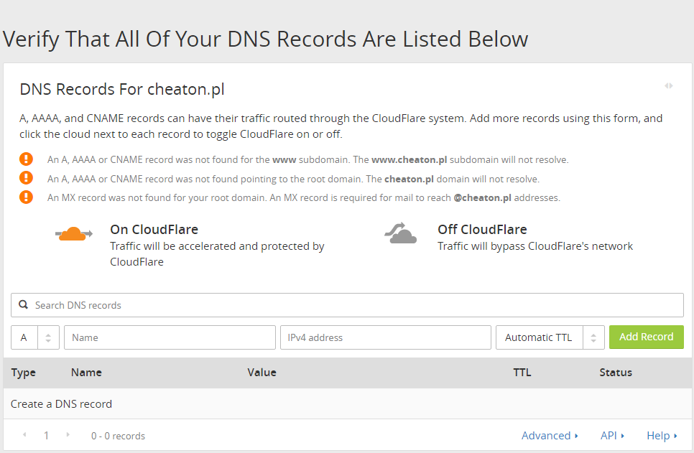Sort by the Type column header
Image resolution: width=694 pixels, height=453 pixels.
coord(24,373)
